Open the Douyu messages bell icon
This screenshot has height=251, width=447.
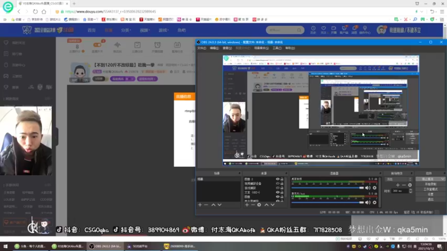354,30
